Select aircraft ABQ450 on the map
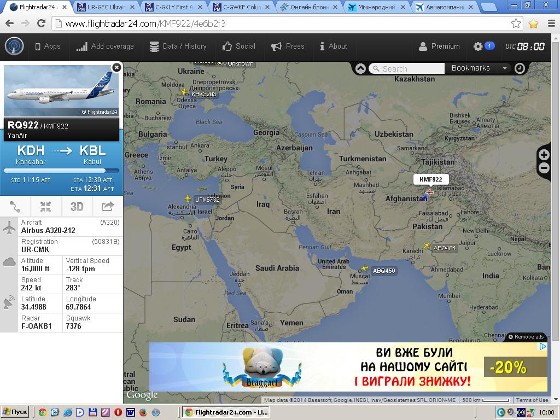 click(364, 268)
